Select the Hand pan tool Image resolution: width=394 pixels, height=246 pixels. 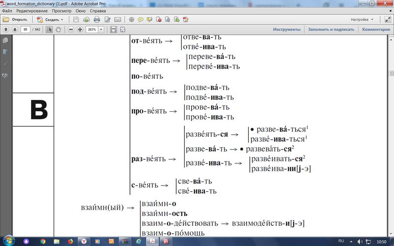[x=58, y=30]
